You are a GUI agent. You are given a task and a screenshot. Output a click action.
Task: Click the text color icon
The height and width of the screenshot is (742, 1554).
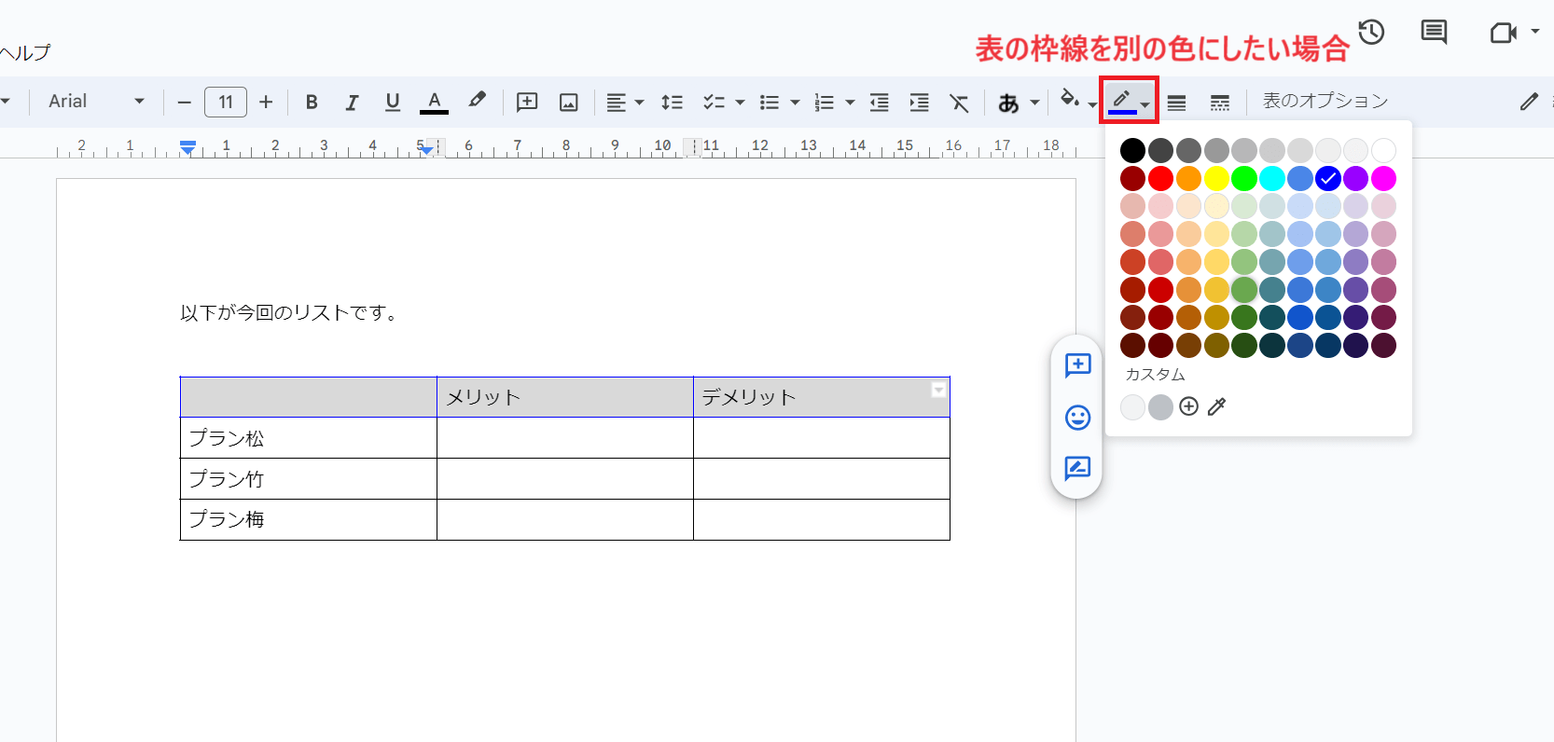(x=434, y=102)
